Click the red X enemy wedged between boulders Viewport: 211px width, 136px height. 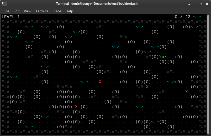point(76,107)
